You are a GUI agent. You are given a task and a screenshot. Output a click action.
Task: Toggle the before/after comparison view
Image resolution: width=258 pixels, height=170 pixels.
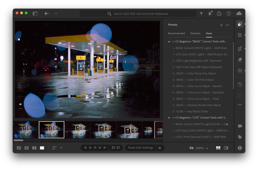tap(226, 148)
